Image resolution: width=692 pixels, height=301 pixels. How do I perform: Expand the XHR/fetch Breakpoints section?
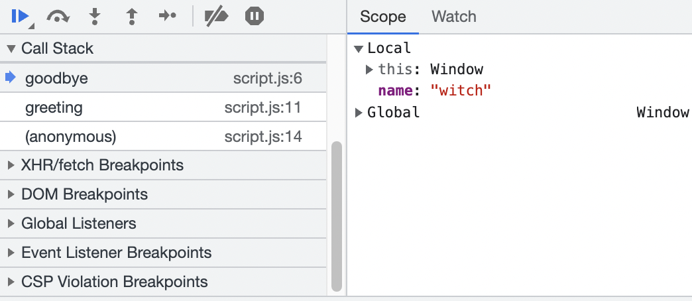click(x=101, y=165)
